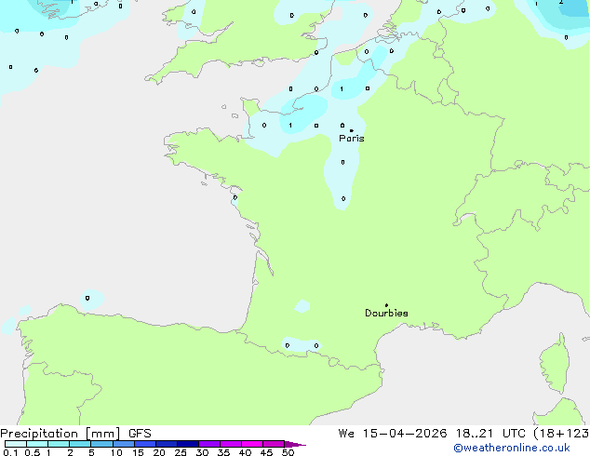This screenshot has height=456, width=590.
Task: Click the legend value label '10'
Action: click(x=116, y=452)
